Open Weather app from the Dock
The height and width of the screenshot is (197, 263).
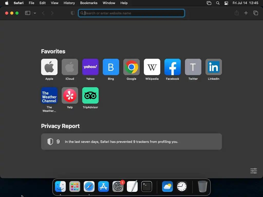(x=167, y=186)
